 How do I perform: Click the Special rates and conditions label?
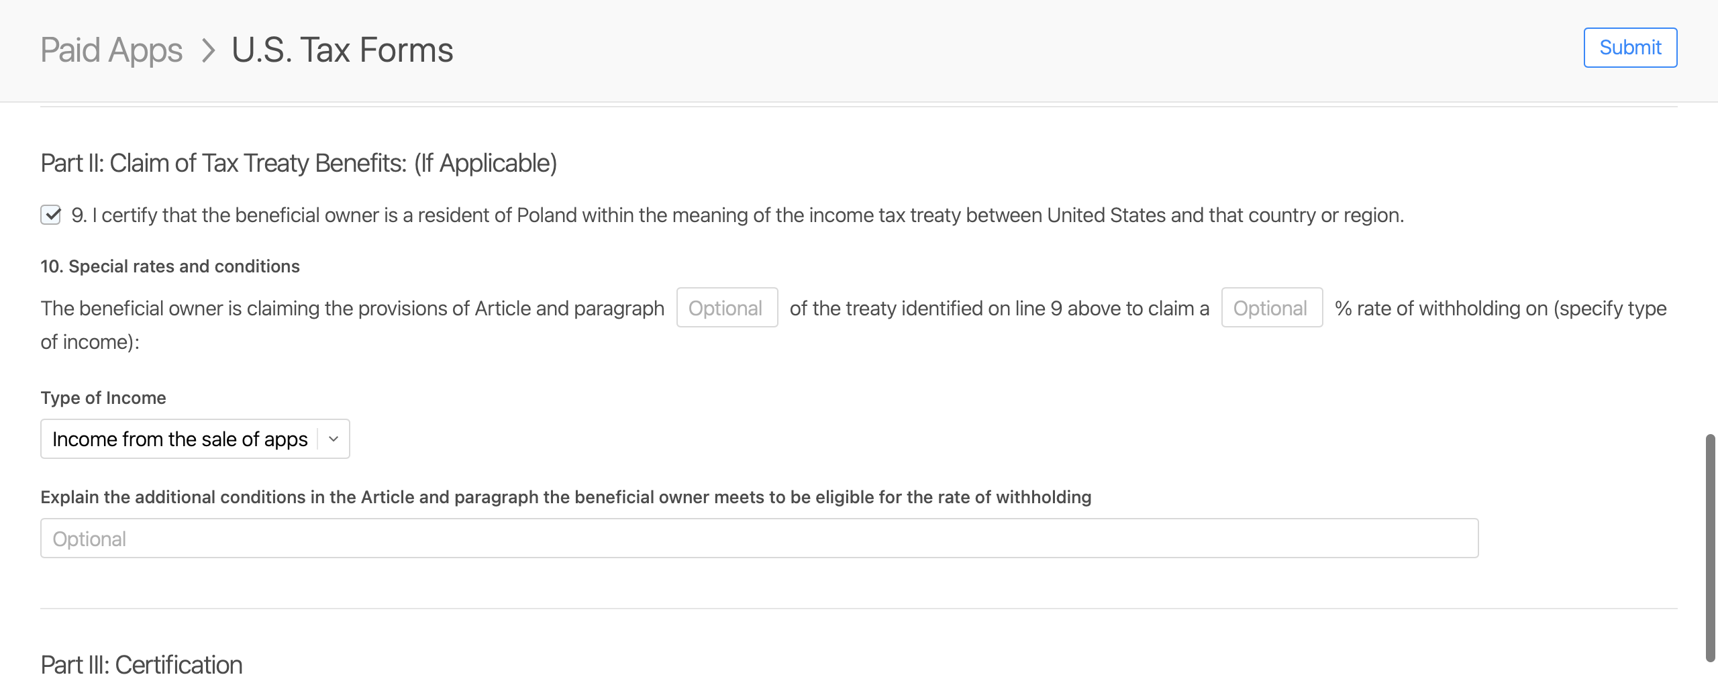pos(170,266)
